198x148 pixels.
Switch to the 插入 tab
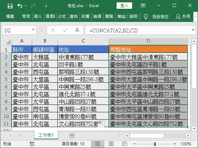coord(38,17)
